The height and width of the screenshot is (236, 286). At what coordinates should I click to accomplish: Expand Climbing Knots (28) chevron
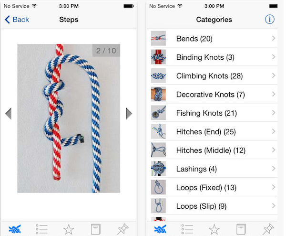[x=274, y=75]
